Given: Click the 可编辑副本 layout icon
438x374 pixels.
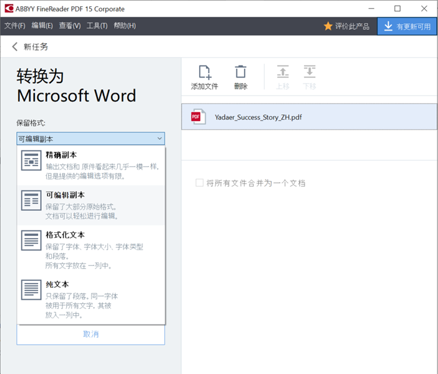Looking at the screenshot, I should (x=31, y=200).
